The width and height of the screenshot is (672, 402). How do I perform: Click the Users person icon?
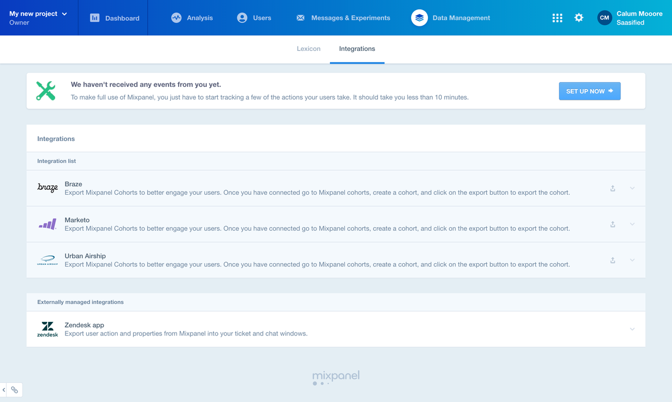tap(242, 18)
